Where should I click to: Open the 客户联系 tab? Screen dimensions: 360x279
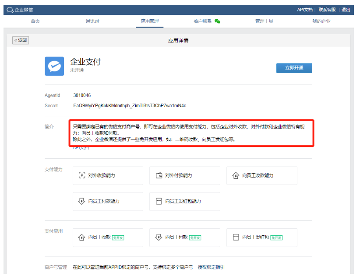[x=203, y=21]
